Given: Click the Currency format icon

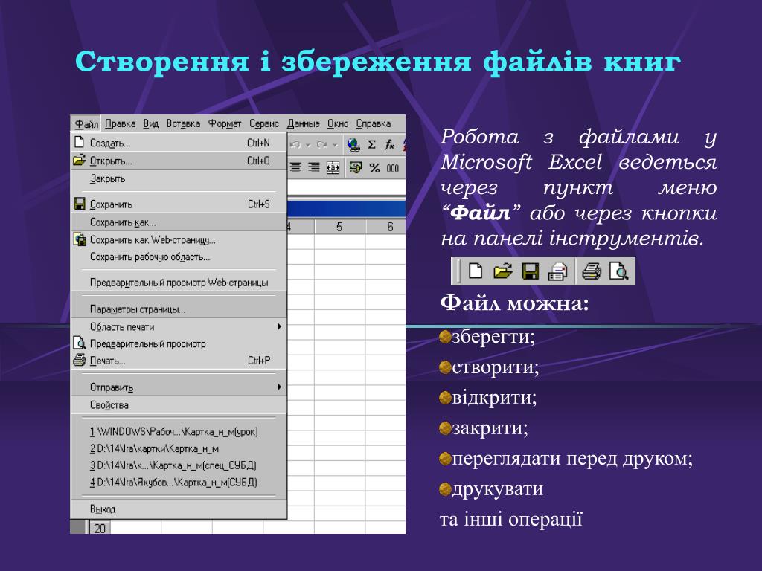Looking at the screenshot, I should (x=356, y=168).
